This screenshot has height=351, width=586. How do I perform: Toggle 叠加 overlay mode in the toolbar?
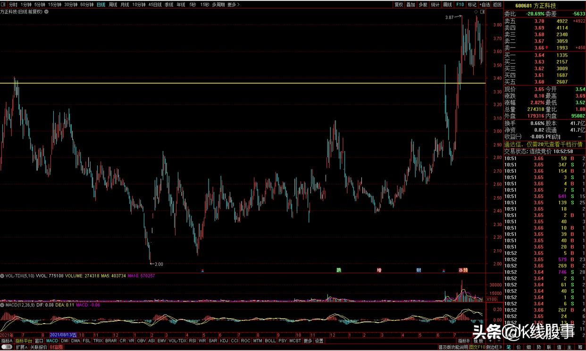[x=411, y=4]
